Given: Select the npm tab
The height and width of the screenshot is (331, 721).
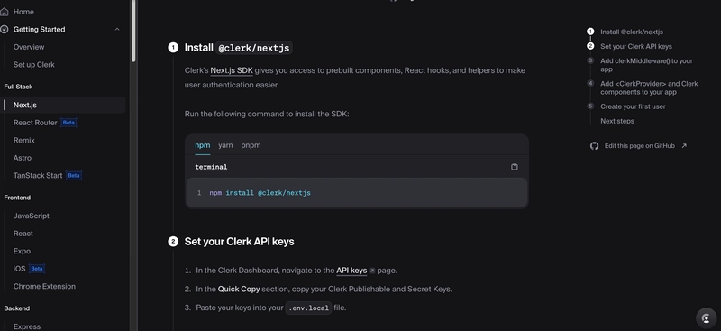Looking at the screenshot, I should (202, 145).
